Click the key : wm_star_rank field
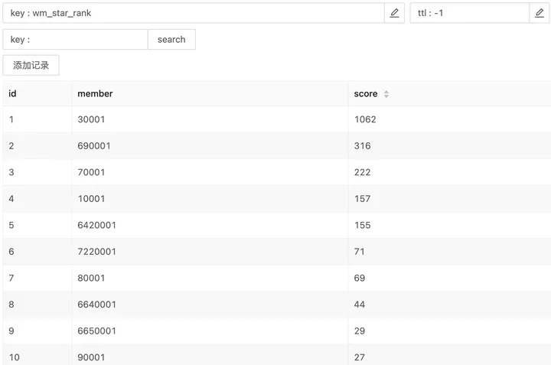 (194, 13)
